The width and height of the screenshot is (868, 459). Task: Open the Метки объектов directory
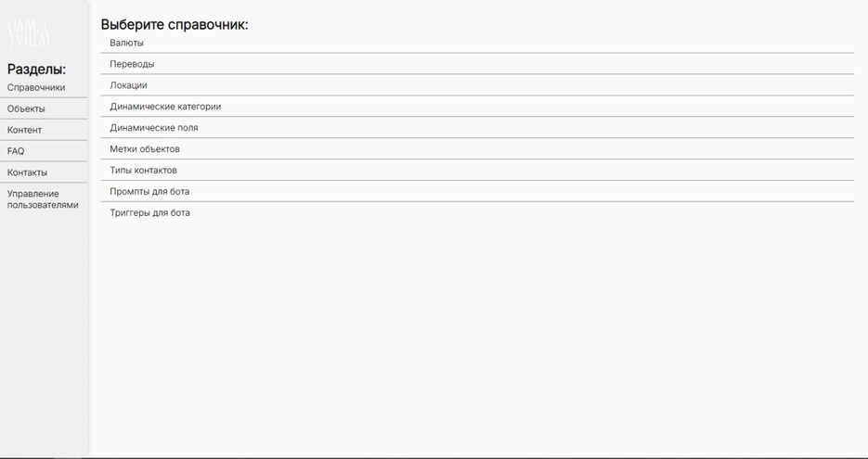tap(145, 149)
